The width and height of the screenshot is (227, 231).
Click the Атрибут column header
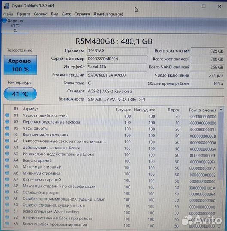tap(30, 109)
